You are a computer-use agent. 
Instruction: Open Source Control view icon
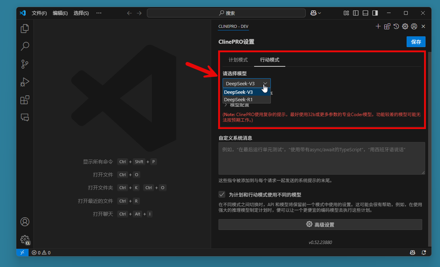(25, 64)
